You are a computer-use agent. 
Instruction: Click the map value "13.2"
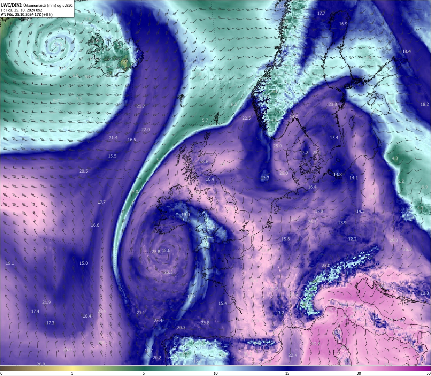[x=280, y=313]
